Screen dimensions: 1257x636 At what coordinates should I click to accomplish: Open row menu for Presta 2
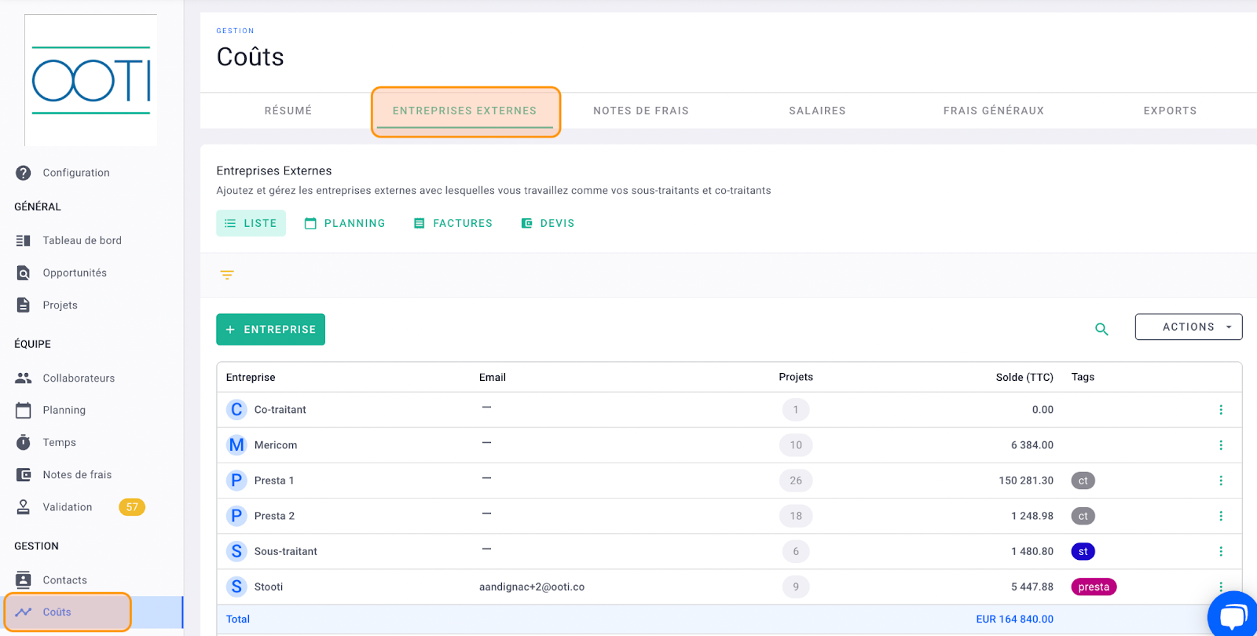pyautogui.click(x=1221, y=516)
